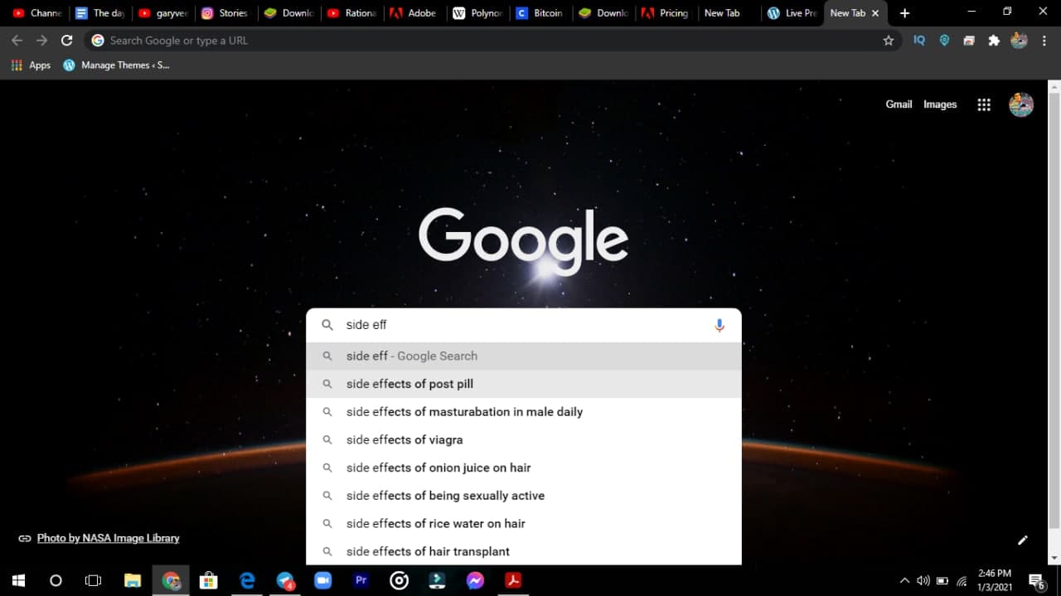This screenshot has width=1061, height=596.
Task: Switch to the Instagram Stories tab
Action: 225,13
